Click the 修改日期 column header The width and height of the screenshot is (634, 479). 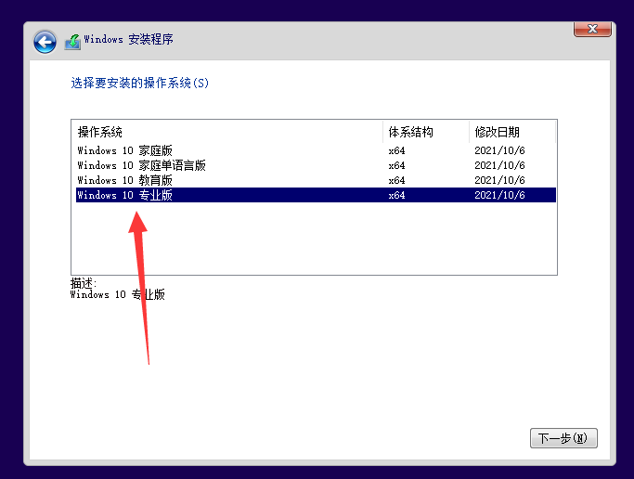(512, 132)
